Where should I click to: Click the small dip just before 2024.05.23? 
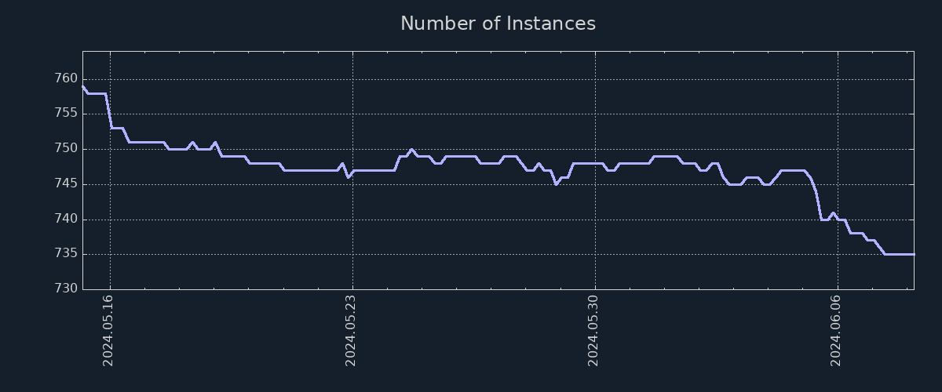pyautogui.click(x=348, y=177)
